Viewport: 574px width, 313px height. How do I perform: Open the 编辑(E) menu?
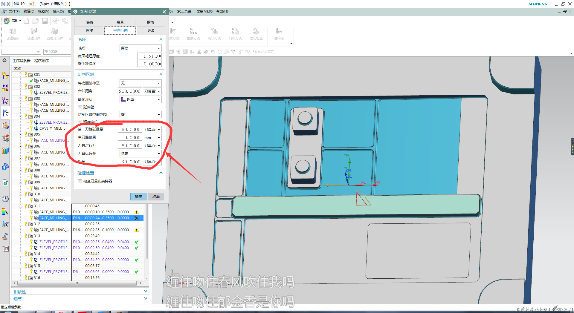tap(29, 11)
